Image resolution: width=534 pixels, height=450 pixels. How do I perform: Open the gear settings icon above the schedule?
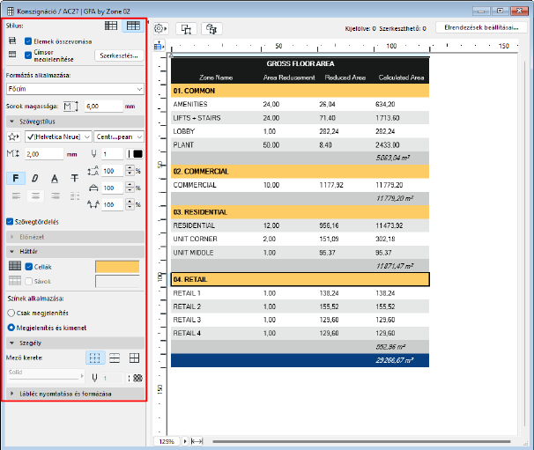coord(159,28)
